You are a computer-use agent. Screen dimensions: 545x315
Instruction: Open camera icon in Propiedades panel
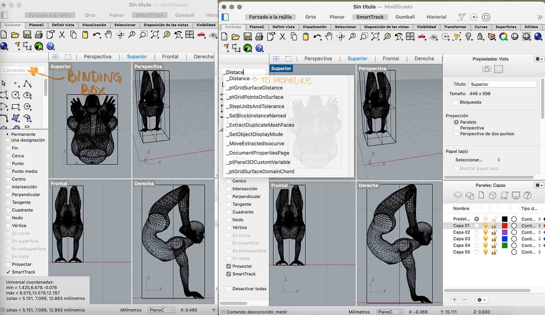click(486, 69)
